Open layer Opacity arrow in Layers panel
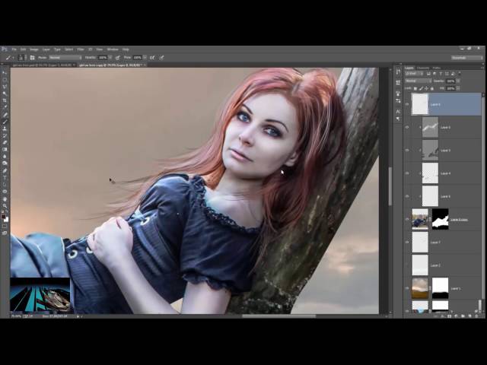 coord(458,81)
